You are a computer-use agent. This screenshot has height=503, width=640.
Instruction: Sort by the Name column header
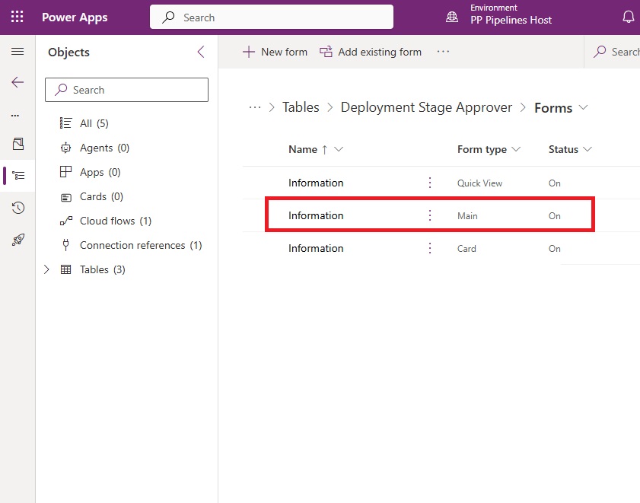click(x=302, y=149)
